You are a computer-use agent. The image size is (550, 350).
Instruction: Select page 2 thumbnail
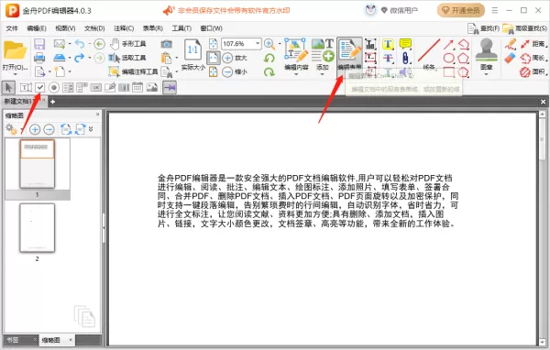click(x=38, y=228)
